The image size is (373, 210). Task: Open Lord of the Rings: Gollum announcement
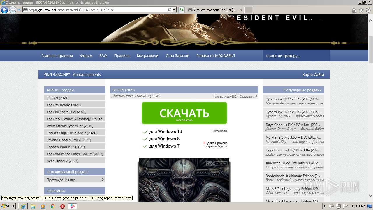75,154
